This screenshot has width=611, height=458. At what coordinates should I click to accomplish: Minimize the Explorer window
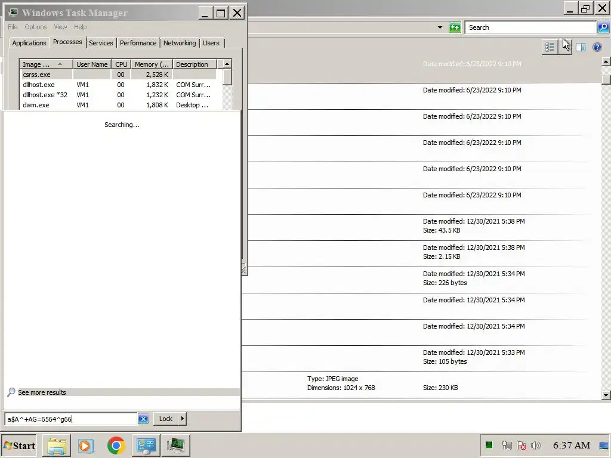click(570, 8)
